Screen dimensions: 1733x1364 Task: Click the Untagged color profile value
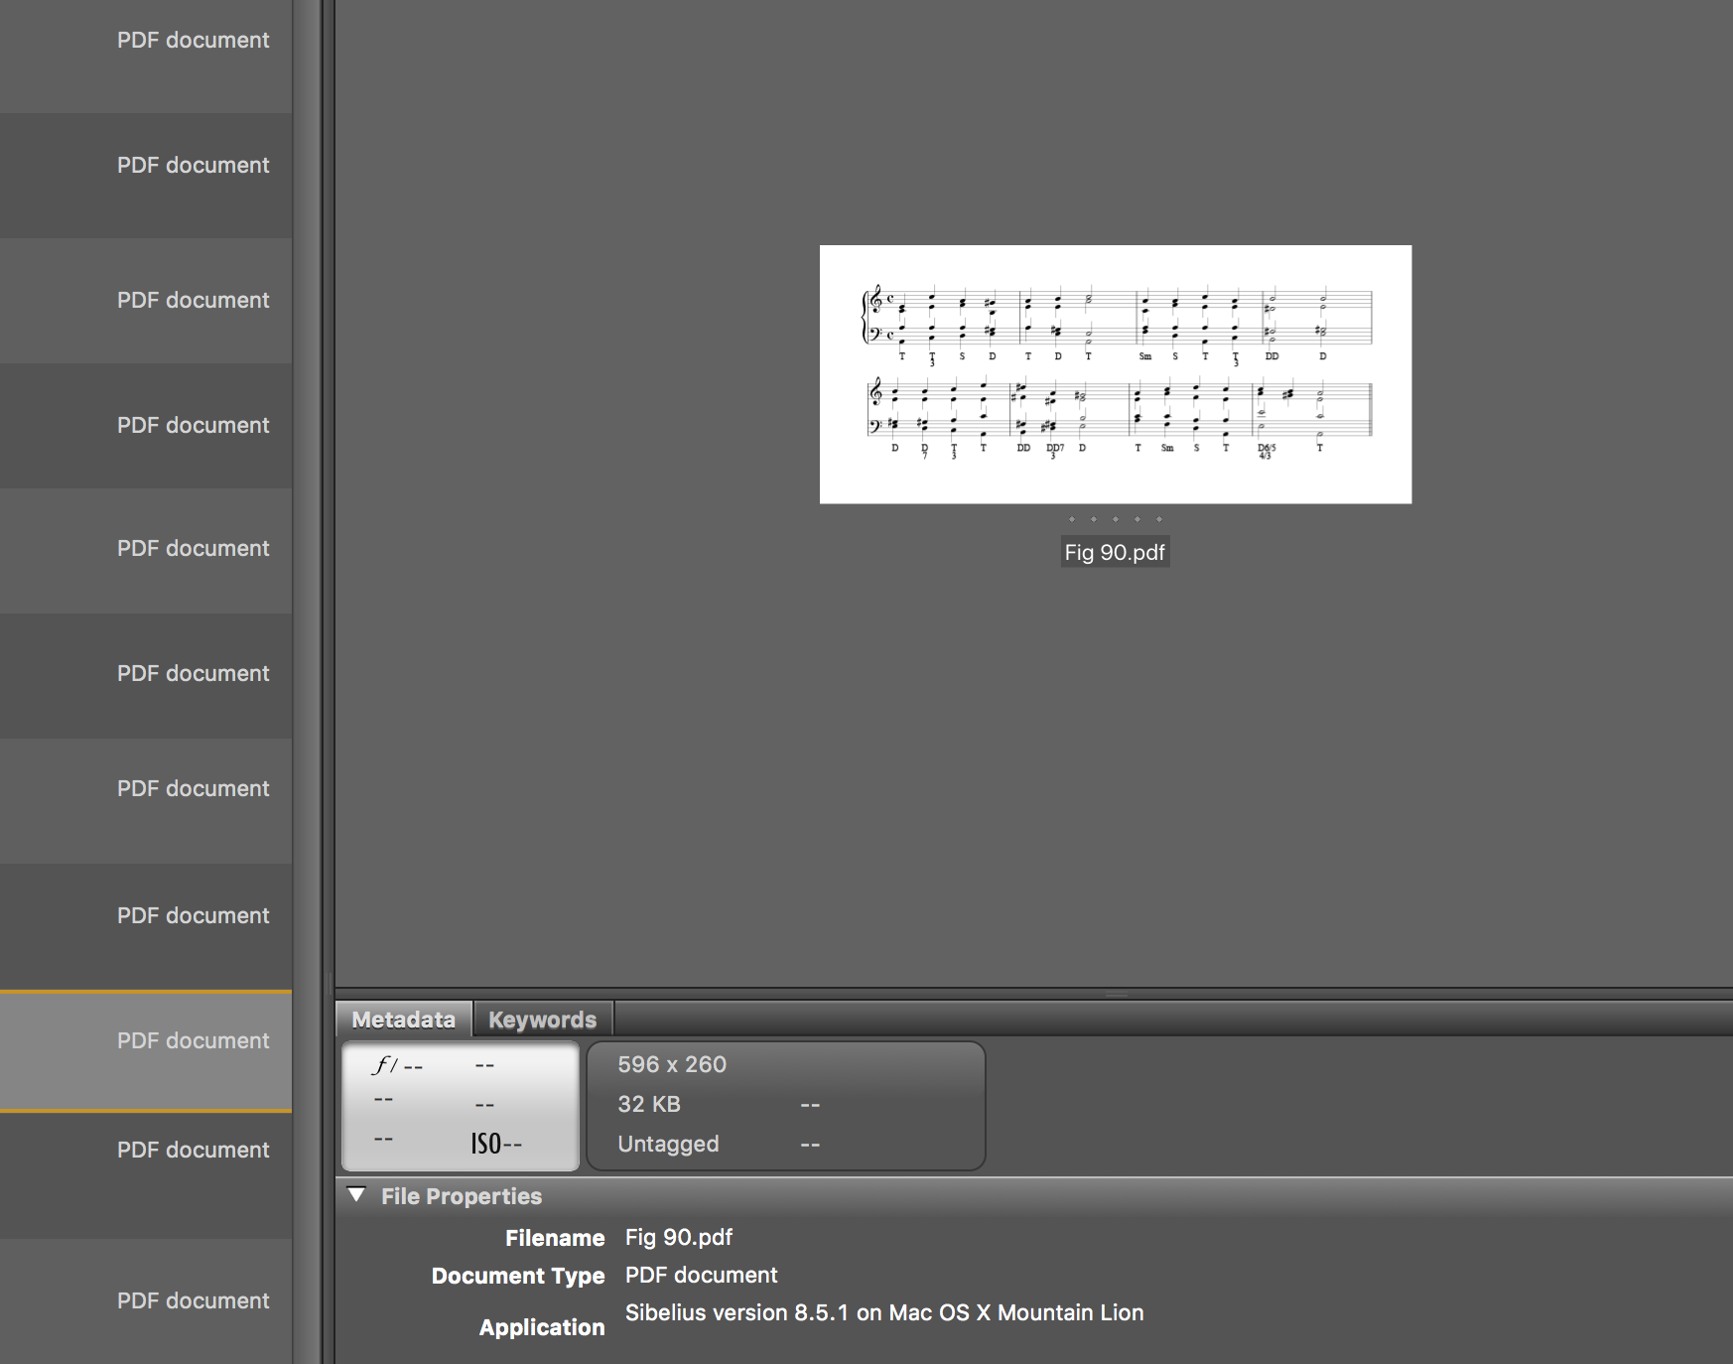668,1144
